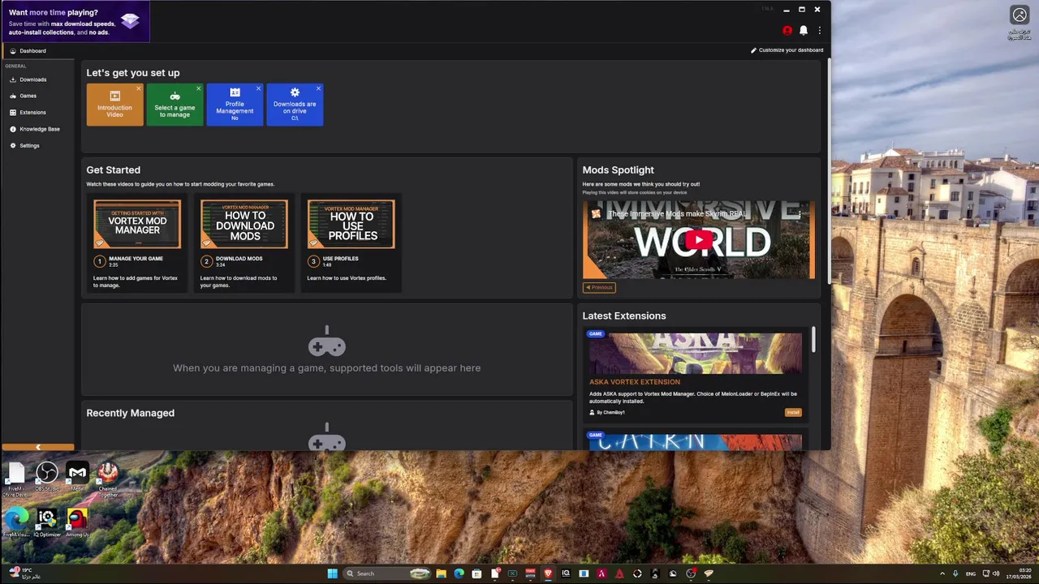Viewport: 1039px width, 584px height.
Task: Show hidden system tray icons
Action: pos(942,573)
